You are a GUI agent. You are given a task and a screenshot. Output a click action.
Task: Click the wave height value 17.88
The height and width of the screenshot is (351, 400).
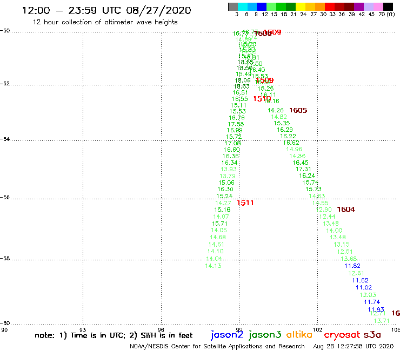coord(236,124)
